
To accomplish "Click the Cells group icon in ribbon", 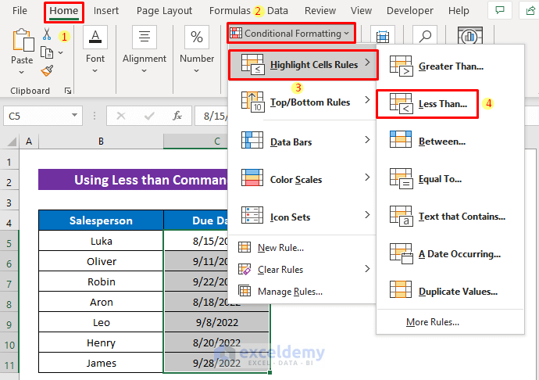I will point(383,35).
